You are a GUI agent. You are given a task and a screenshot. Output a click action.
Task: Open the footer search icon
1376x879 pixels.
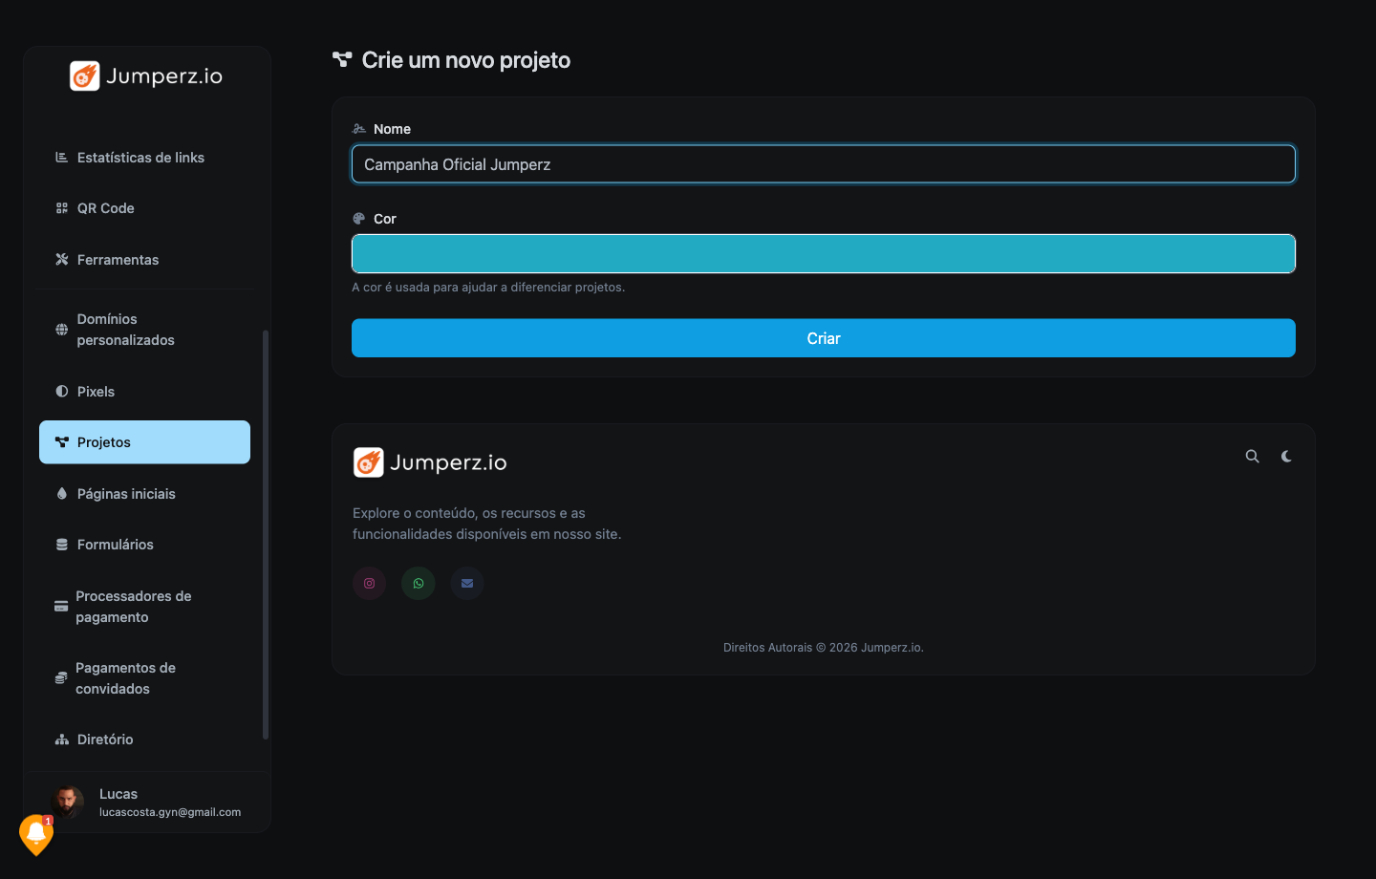click(1252, 456)
